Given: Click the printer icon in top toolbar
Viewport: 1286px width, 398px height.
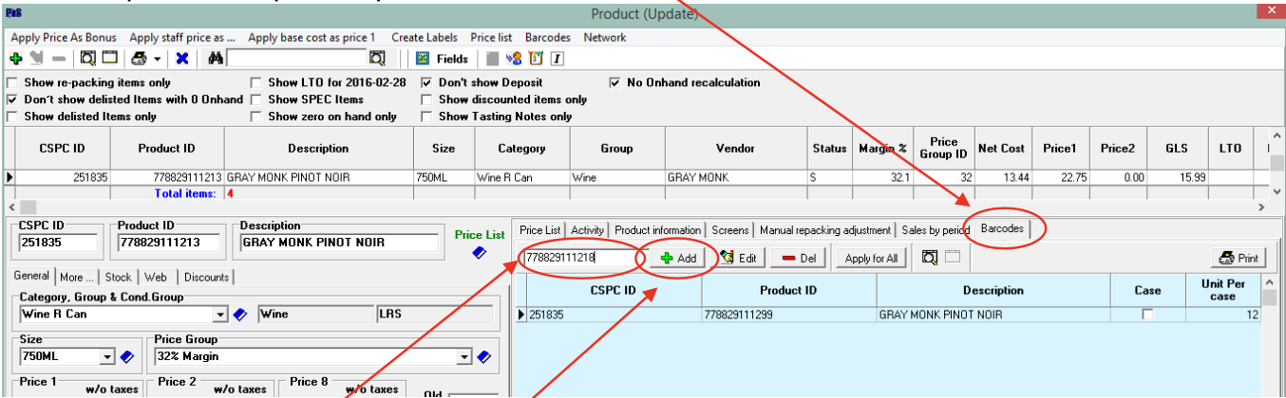Looking at the screenshot, I should pos(140,59).
